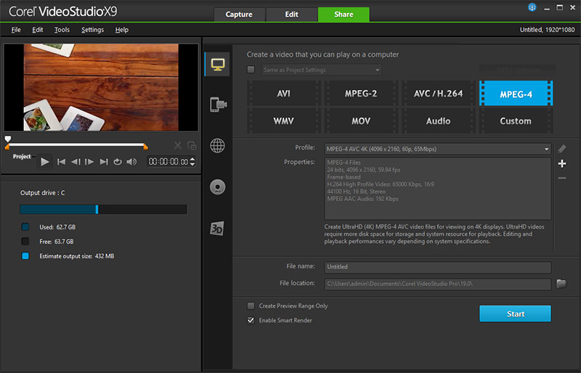Click the white scrubber playhead
This screenshot has height=373, width=581.
click(x=8, y=139)
